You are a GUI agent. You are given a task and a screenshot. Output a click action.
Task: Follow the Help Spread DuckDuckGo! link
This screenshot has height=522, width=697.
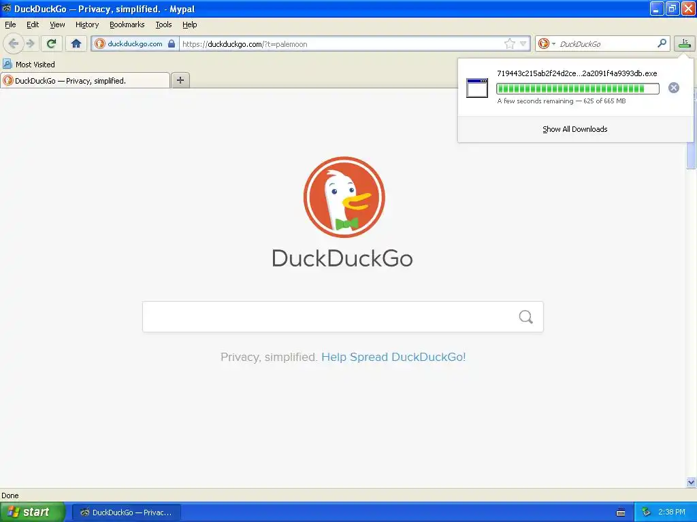coord(393,357)
